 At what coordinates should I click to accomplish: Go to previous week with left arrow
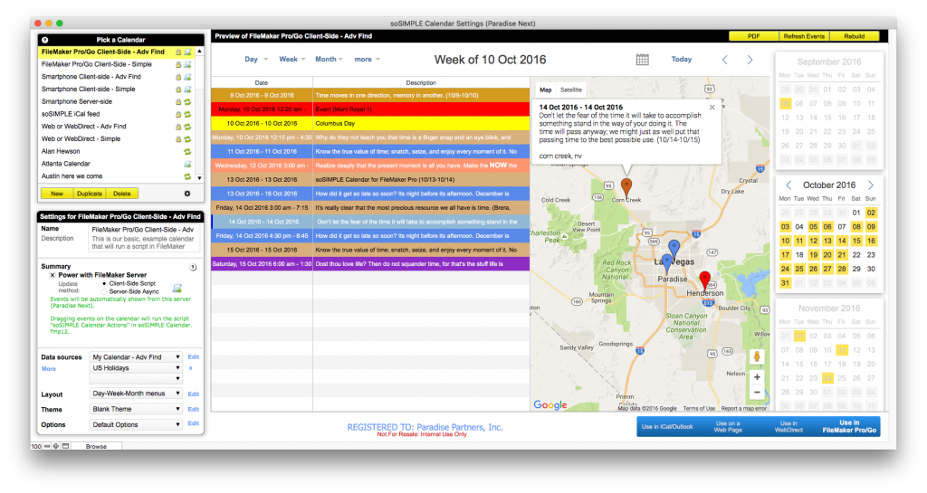click(x=725, y=60)
